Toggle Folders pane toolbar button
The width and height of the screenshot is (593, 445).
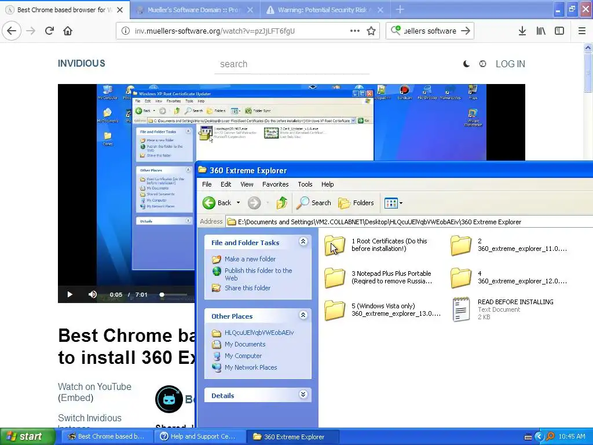click(356, 203)
